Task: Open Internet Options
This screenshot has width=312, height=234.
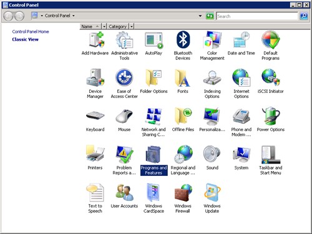Action: coord(241,84)
